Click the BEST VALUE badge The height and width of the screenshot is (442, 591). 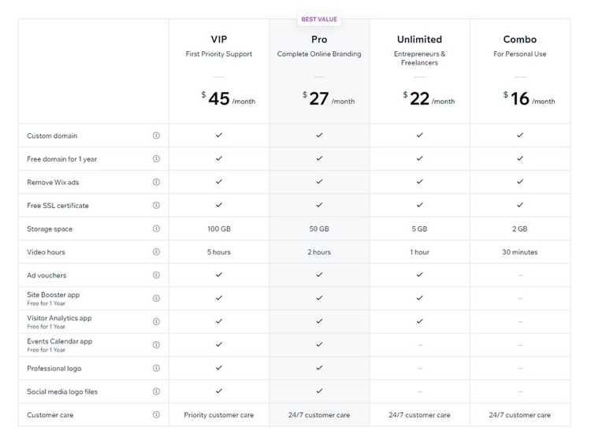[319, 19]
